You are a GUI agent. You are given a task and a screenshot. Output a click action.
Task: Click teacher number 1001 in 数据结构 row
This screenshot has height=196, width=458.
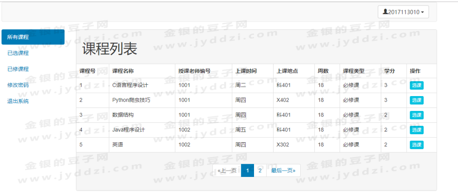(184, 115)
